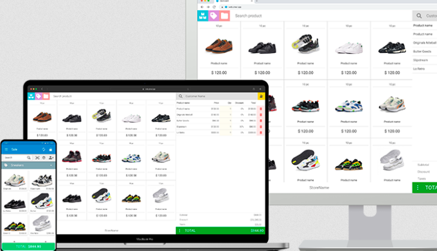
Task: Delete the first cart row on laptop
Action: pos(261,109)
